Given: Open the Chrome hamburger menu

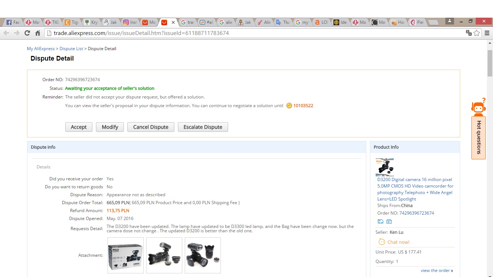Looking at the screenshot, I should pos(487,33).
